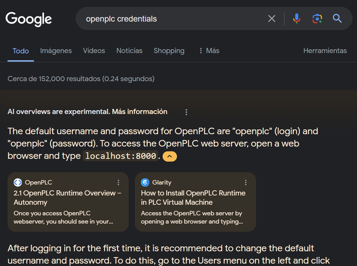The width and height of the screenshot is (357, 266).
Task: Expand the Más search filters menu
Action: [x=209, y=51]
